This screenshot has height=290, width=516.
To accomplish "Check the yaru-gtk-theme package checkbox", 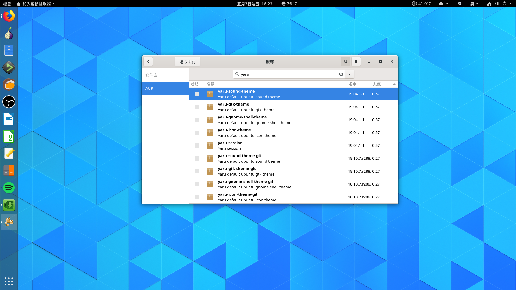I will point(197,107).
